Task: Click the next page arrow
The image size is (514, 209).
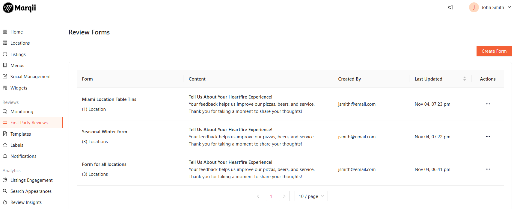Action: tap(284, 196)
